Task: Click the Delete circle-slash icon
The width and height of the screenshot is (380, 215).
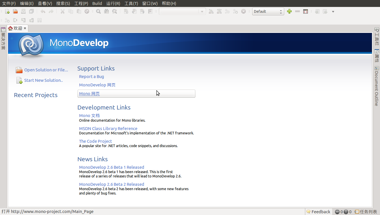Action: [87, 12]
